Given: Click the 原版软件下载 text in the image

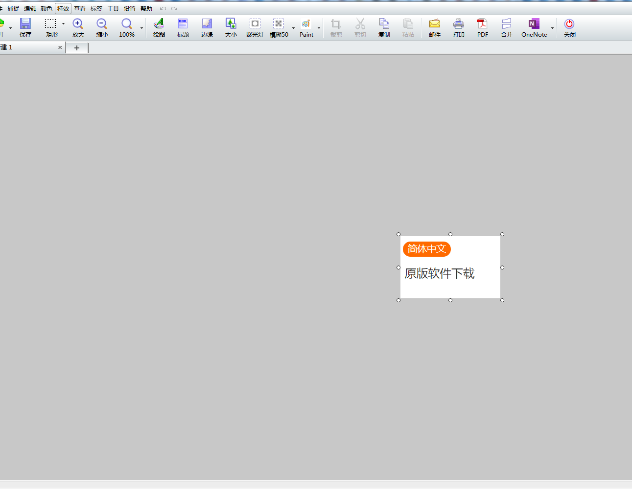Looking at the screenshot, I should [x=440, y=273].
